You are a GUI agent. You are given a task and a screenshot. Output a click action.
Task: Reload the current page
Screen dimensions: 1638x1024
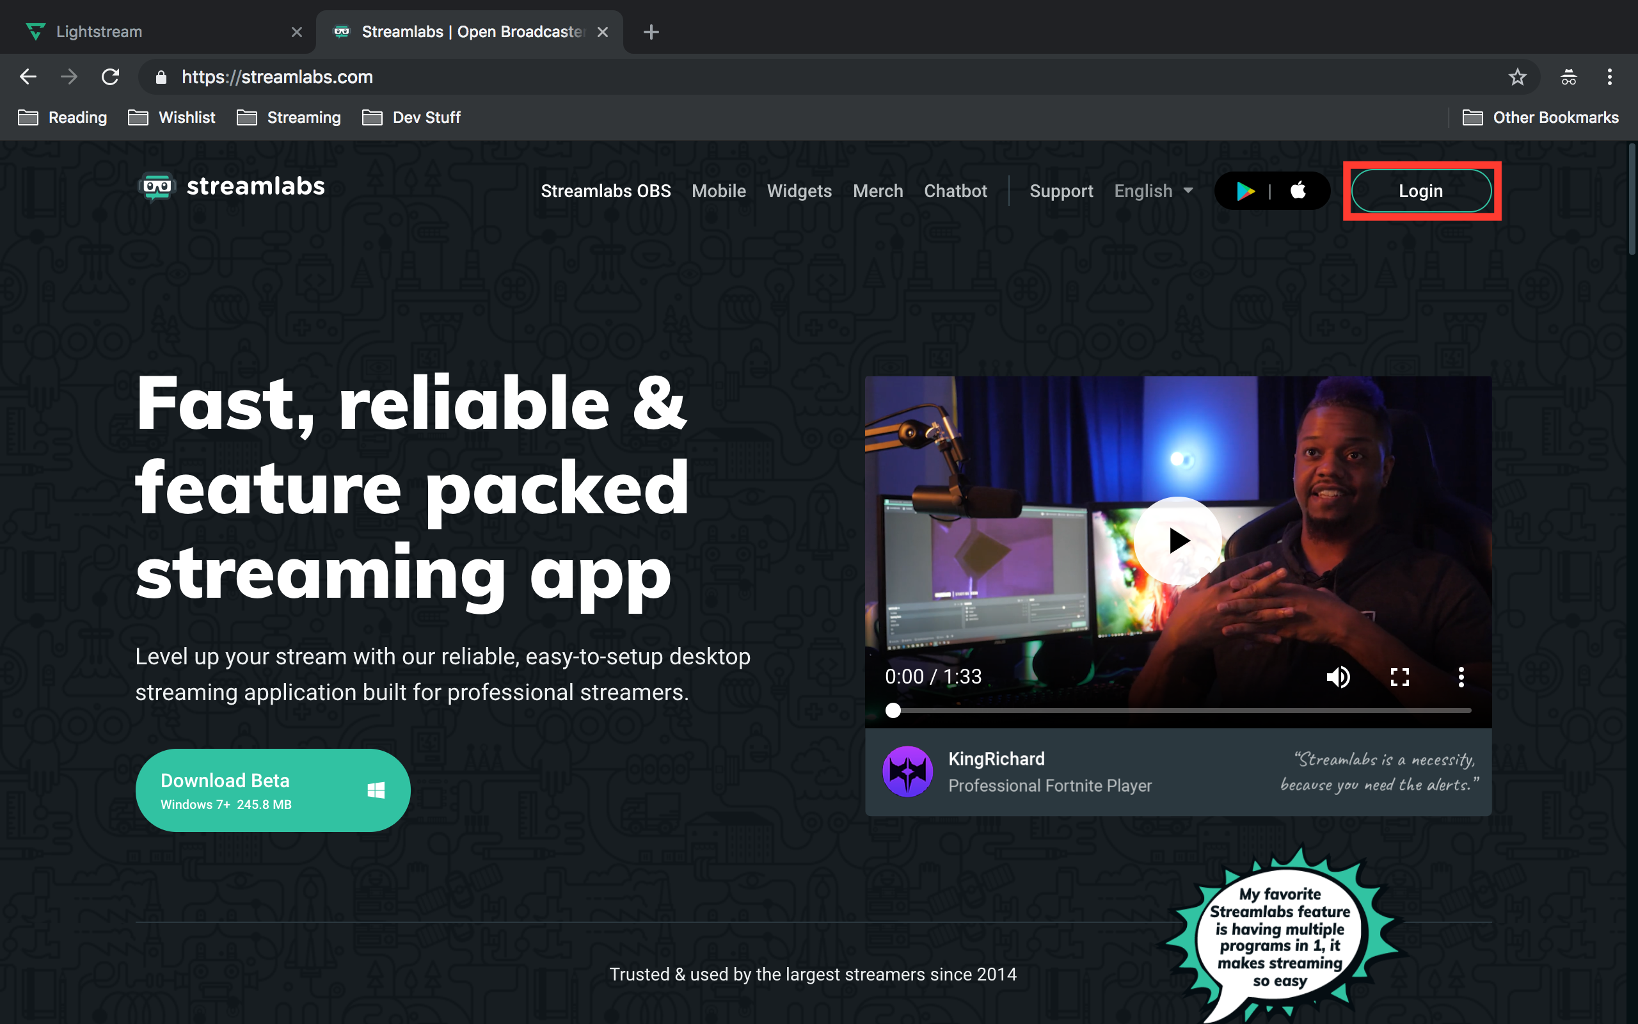click(x=110, y=77)
